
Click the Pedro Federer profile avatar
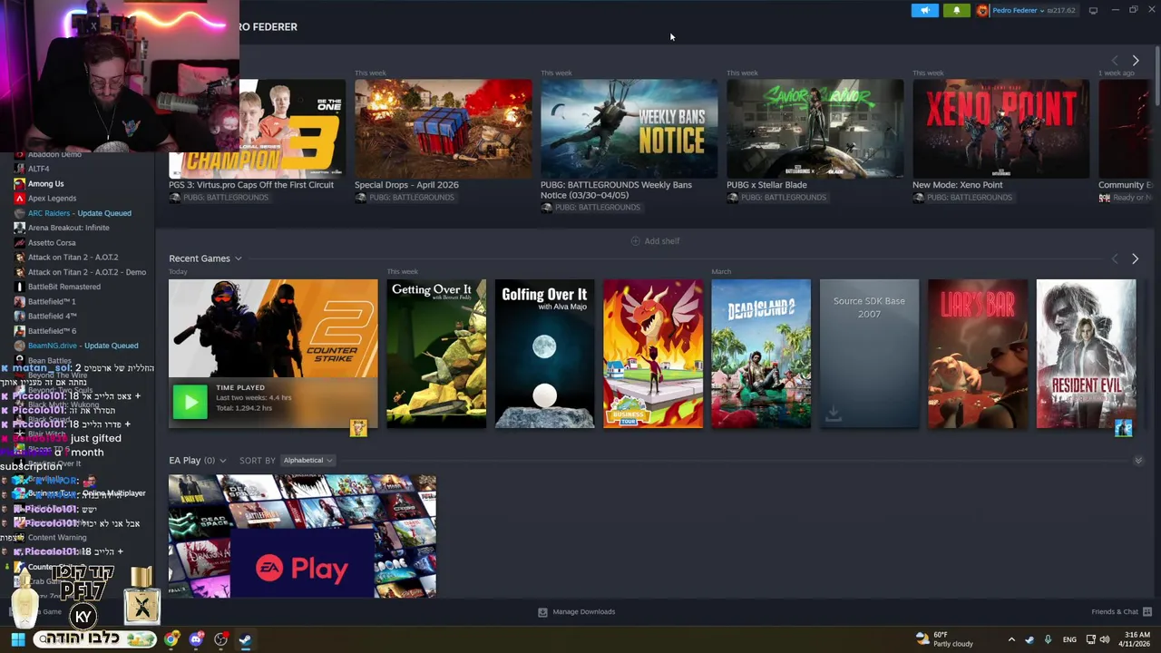(x=982, y=11)
